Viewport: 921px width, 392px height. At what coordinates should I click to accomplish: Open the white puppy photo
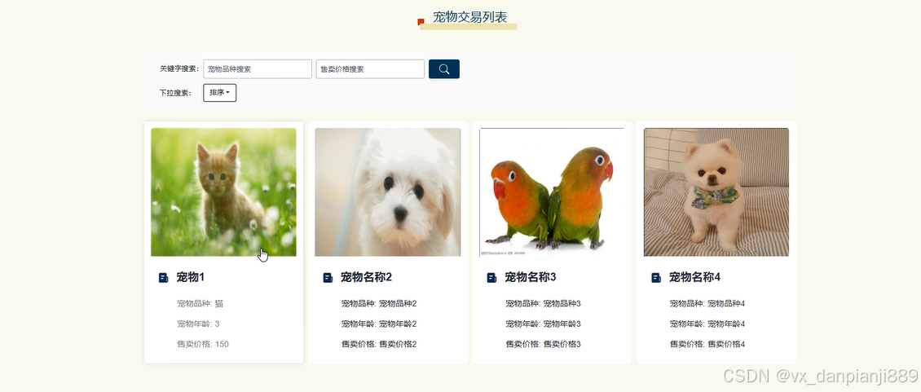388,192
